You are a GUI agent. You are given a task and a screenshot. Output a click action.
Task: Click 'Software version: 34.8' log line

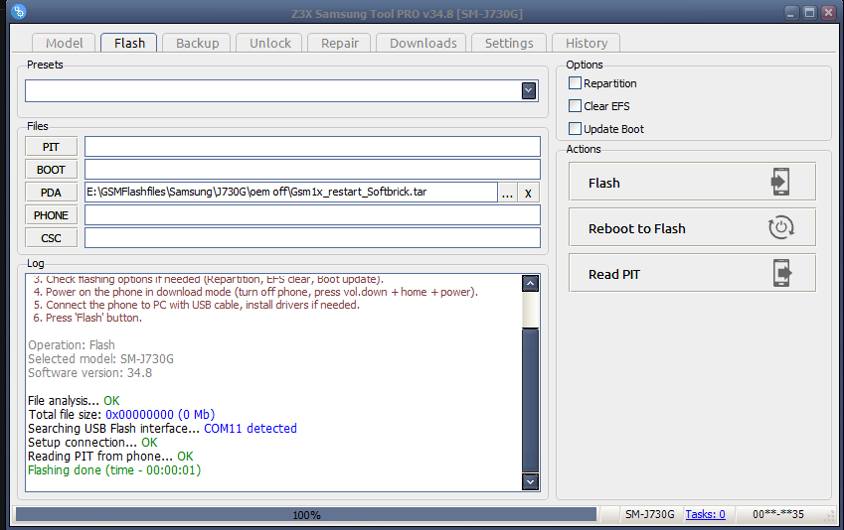pyautogui.click(x=89, y=373)
